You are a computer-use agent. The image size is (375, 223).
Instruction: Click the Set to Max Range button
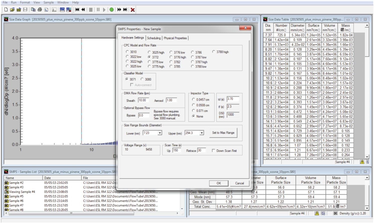click(x=223, y=133)
